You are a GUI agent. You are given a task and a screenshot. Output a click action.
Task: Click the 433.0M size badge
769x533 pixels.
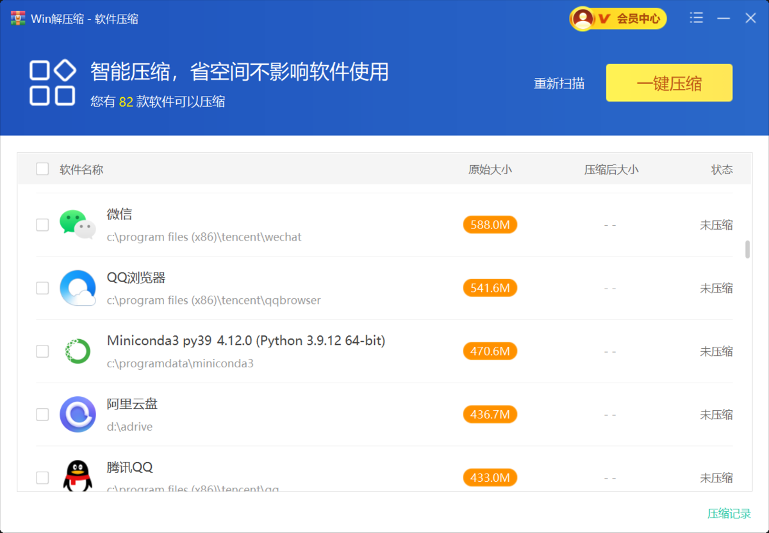coord(490,478)
